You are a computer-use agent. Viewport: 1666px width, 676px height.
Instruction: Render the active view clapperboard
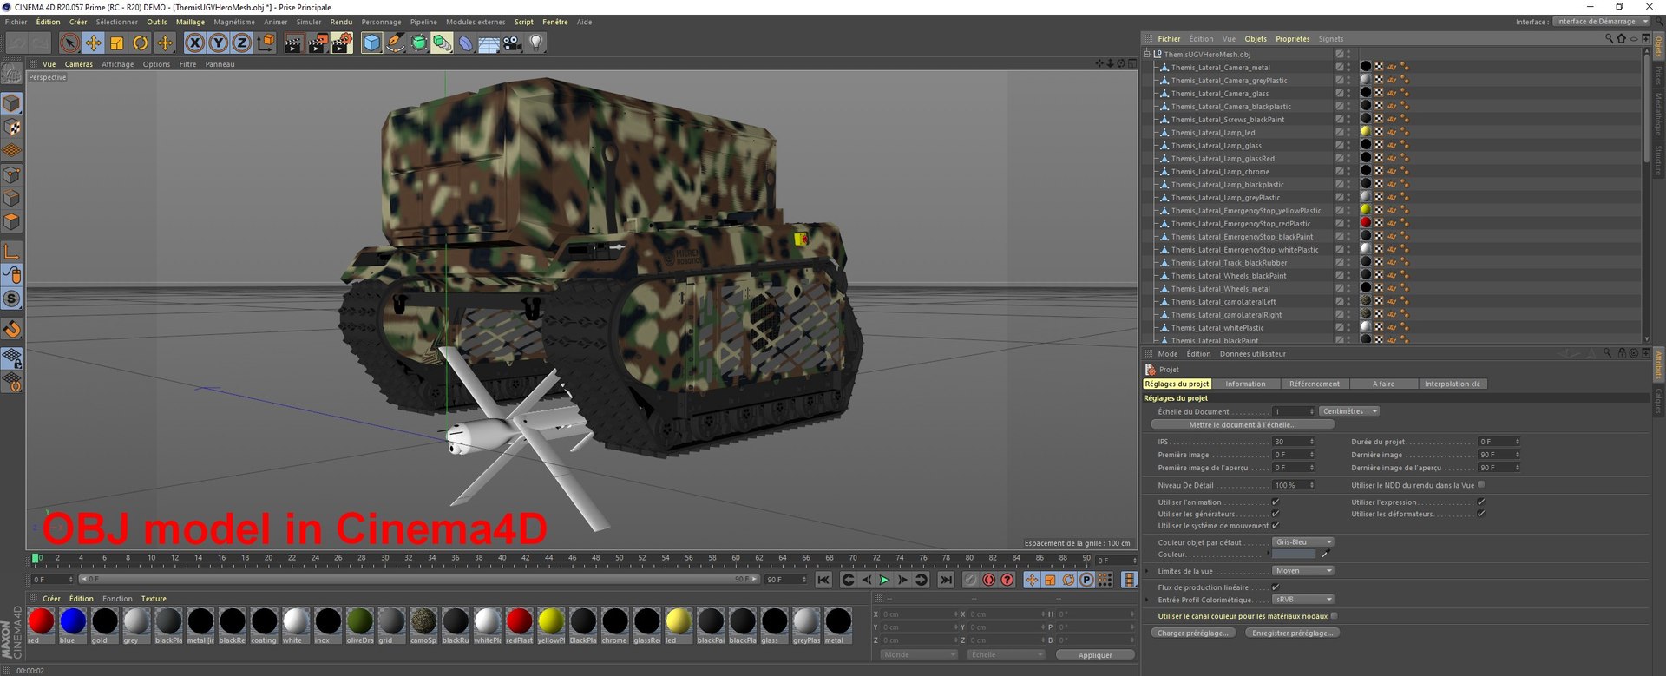pyautogui.click(x=293, y=43)
